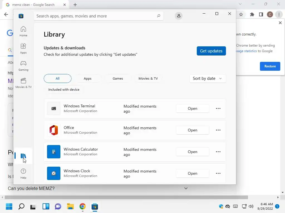285x213 pixels.
Task: Click Chrome vertical scrollbar down arrow
Action: 282,192
